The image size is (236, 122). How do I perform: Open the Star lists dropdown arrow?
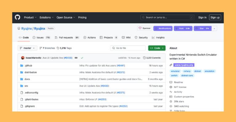point(214,29)
